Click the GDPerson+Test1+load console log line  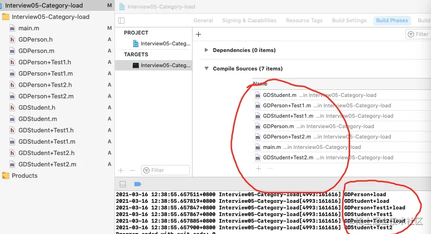pos(260,208)
